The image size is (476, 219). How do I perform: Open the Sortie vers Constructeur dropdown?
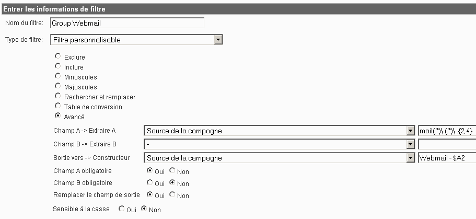tap(280, 158)
